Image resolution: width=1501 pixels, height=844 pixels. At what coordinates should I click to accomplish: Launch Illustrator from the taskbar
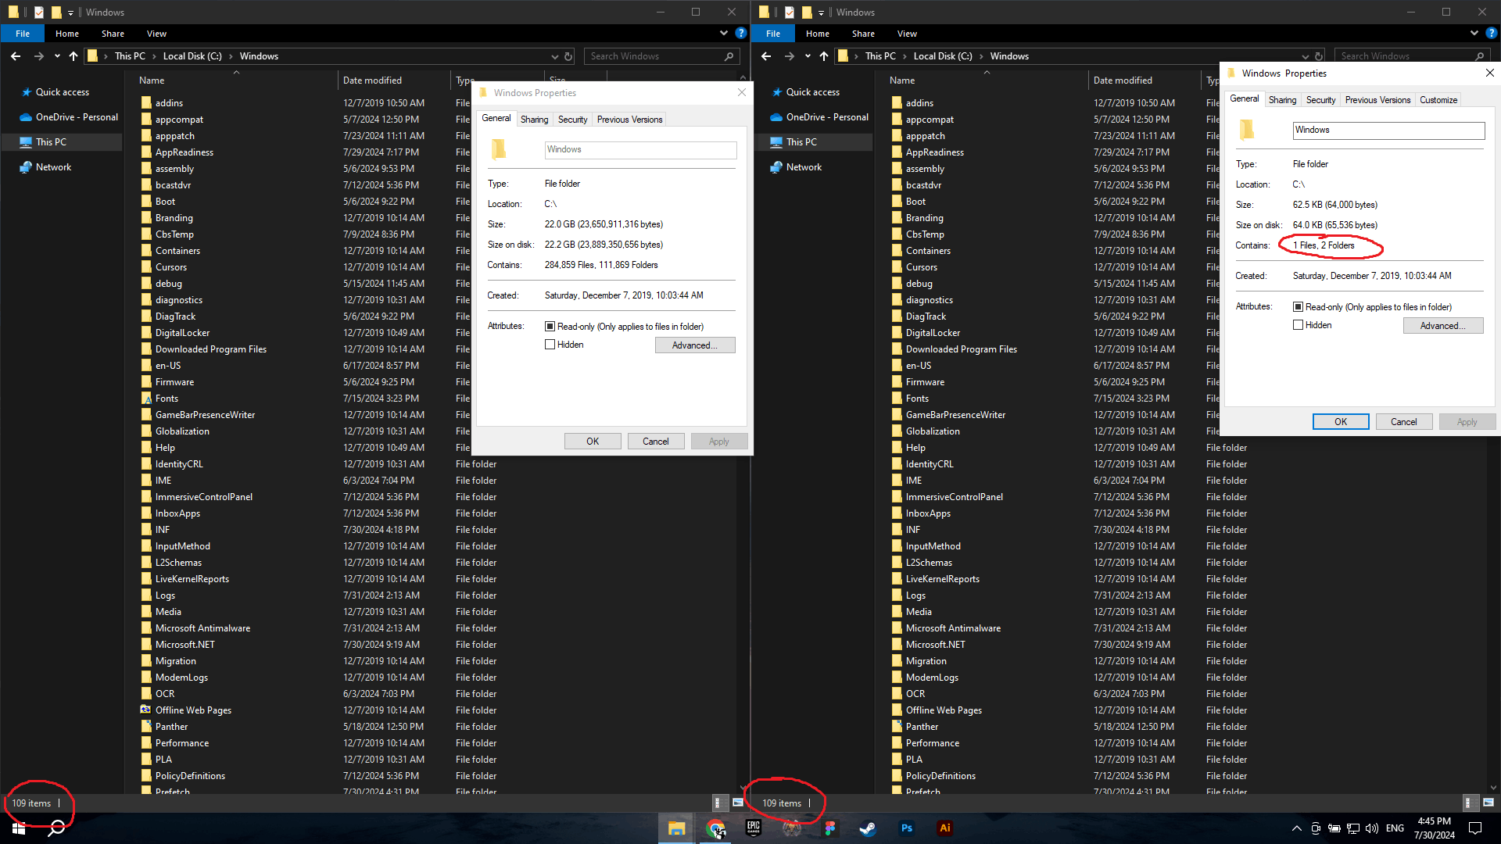[x=944, y=828]
